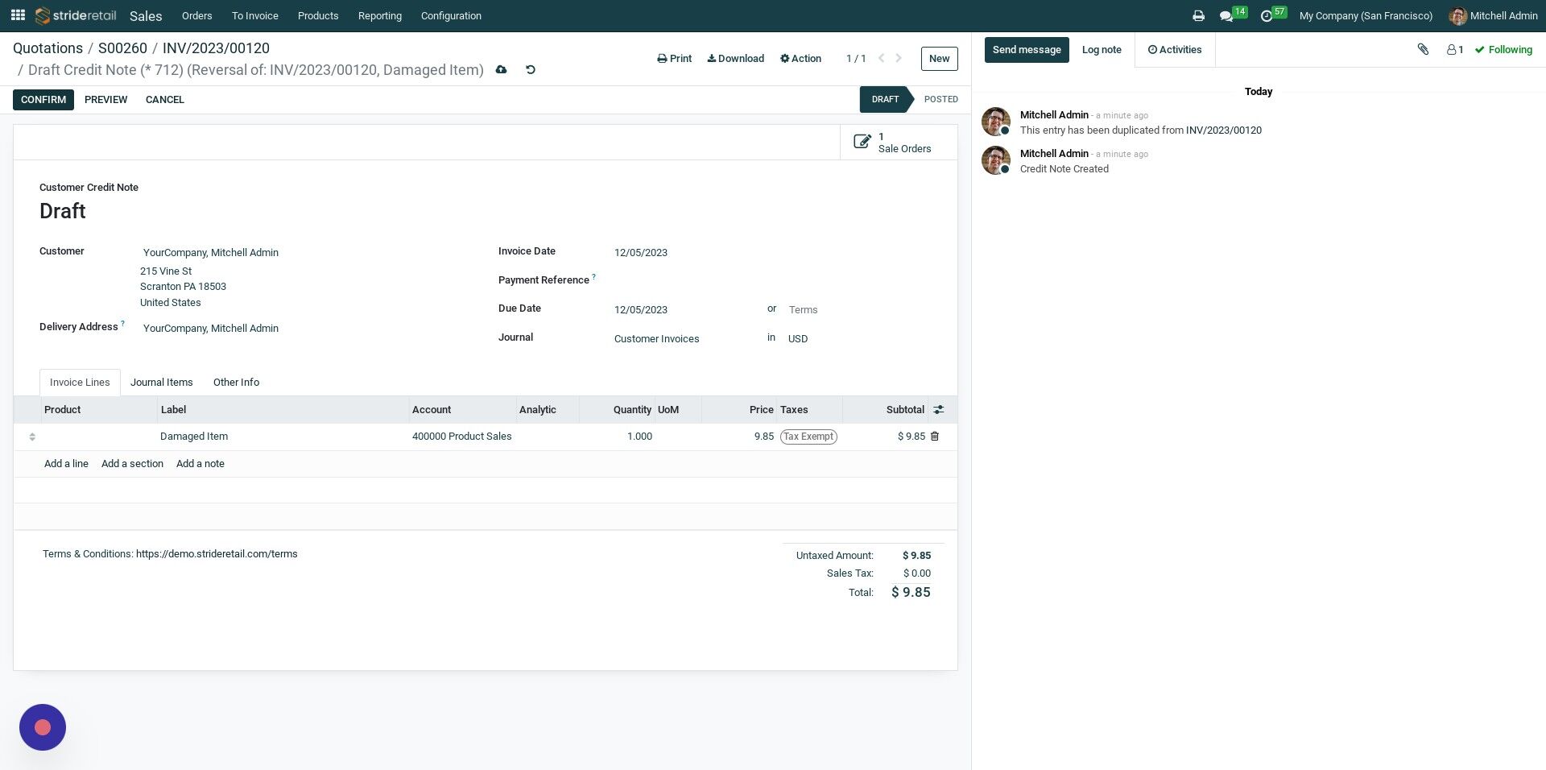Delete the Damaged Item line trash icon

coord(935,437)
